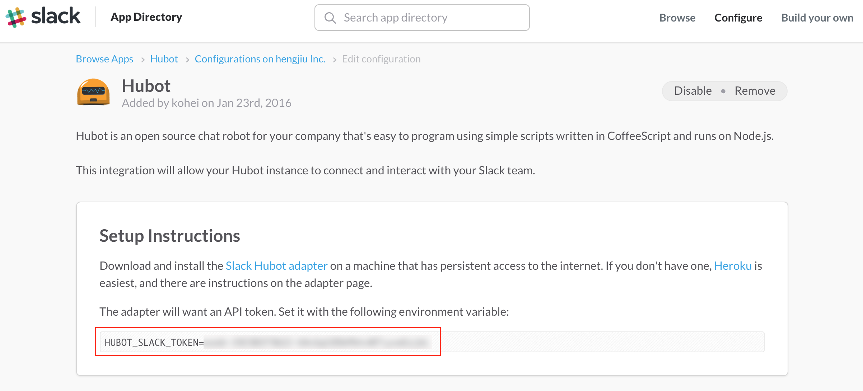
Task: Open the Hubot breadcrumb link
Action: 164,58
